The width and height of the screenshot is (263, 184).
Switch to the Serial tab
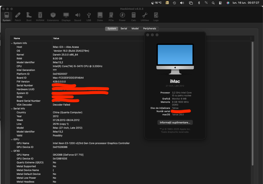(124, 29)
